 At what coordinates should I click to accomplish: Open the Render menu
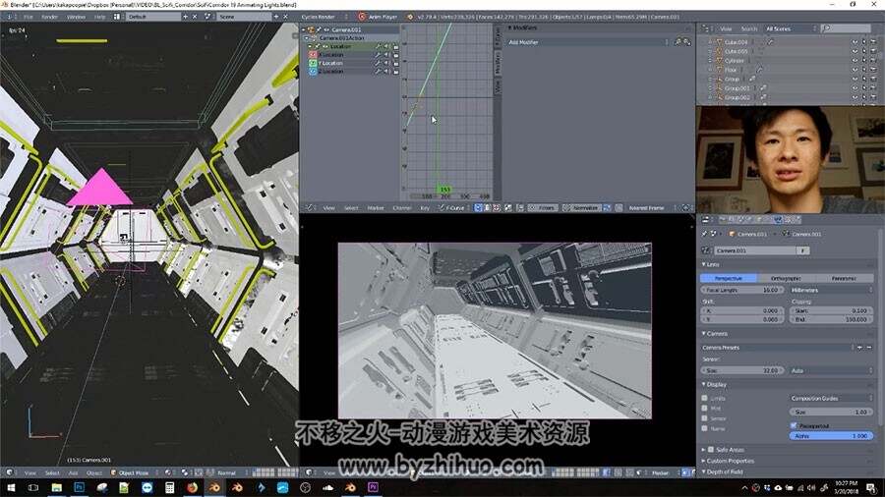coord(50,17)
